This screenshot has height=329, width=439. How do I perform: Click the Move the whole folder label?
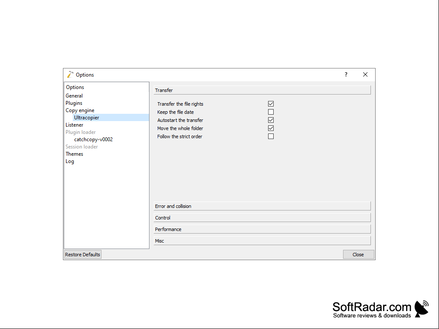pyautogui.click(x=180, y=128)
